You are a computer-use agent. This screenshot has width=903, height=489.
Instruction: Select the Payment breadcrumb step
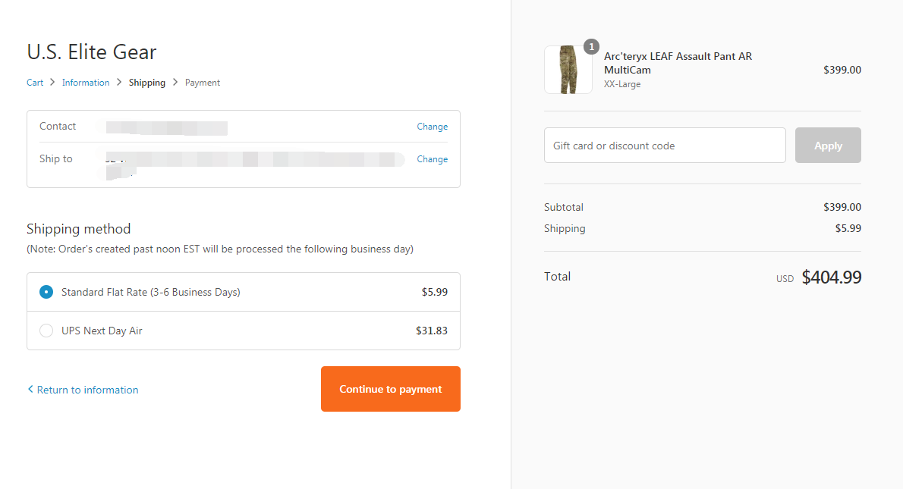click(202, 83)
